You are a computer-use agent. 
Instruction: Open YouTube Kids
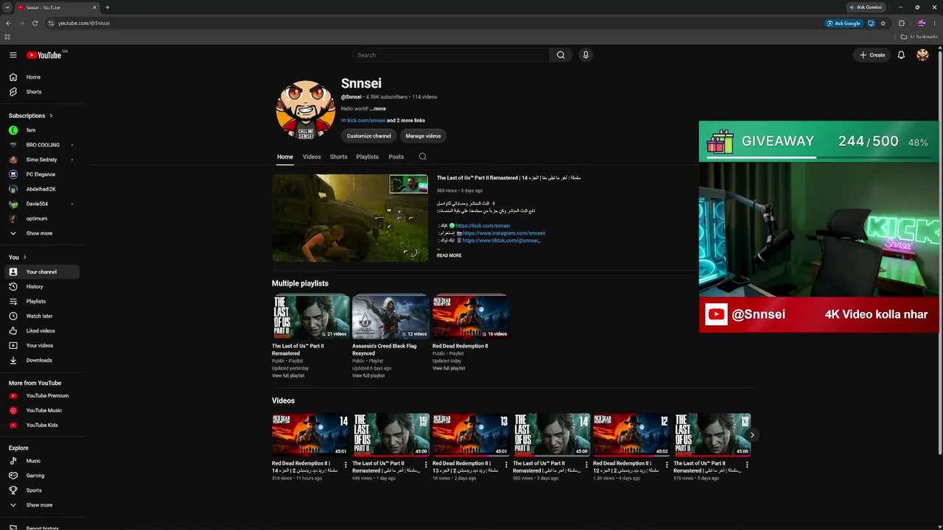coord(42,425)
